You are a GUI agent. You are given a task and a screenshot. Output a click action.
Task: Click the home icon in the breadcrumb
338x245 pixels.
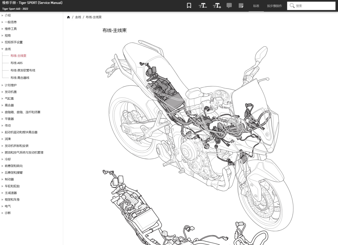click(68, 17)
